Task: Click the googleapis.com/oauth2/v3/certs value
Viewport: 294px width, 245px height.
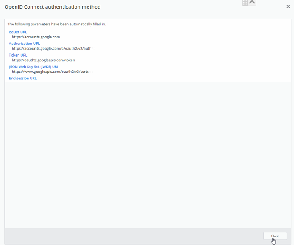Action: (x=50, y=72)
